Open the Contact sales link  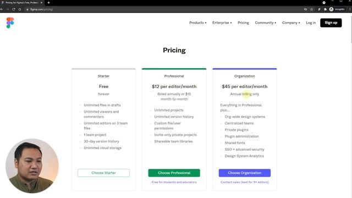click(x=244, y=182)
